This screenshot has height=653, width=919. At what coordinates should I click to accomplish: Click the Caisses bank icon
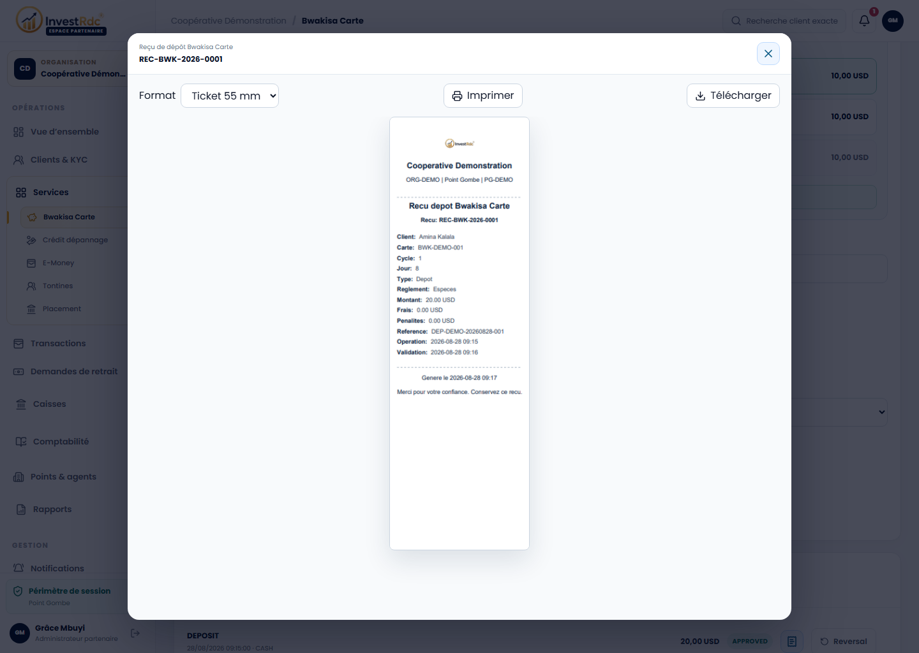(x=21, y=404)
